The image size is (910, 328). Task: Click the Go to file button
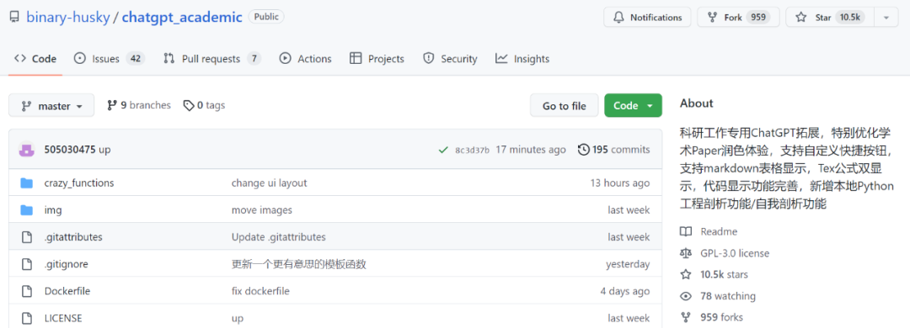point(564,105)
